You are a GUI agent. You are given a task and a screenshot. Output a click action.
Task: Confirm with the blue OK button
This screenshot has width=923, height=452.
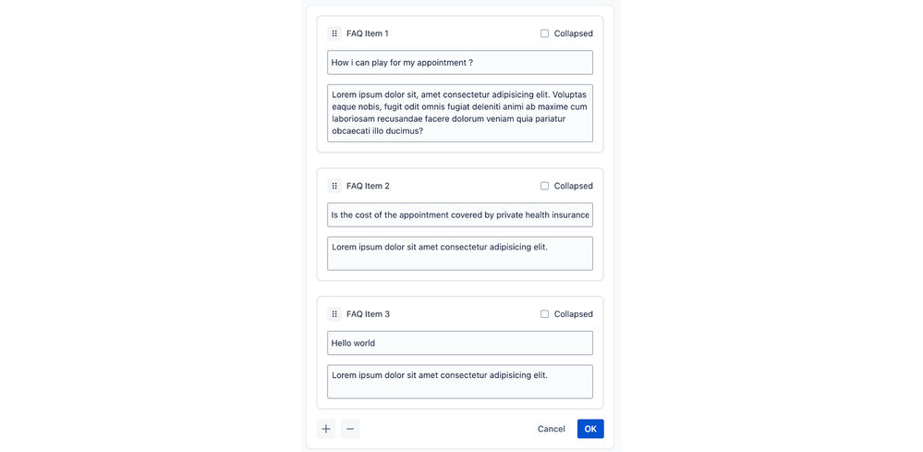coord(590,429)
